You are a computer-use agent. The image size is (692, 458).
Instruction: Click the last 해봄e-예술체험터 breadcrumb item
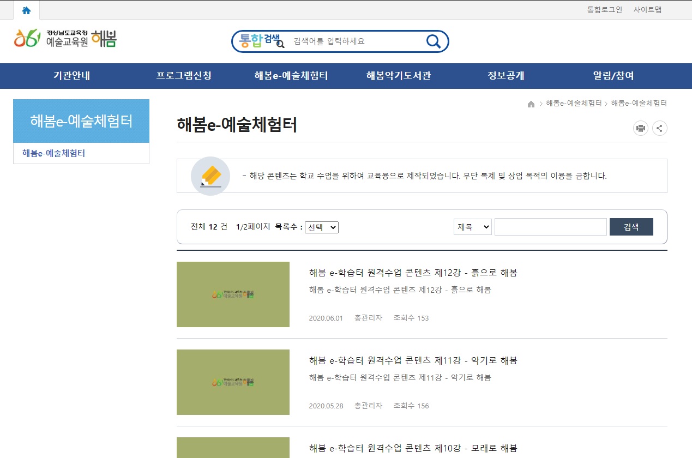point(639,103)
